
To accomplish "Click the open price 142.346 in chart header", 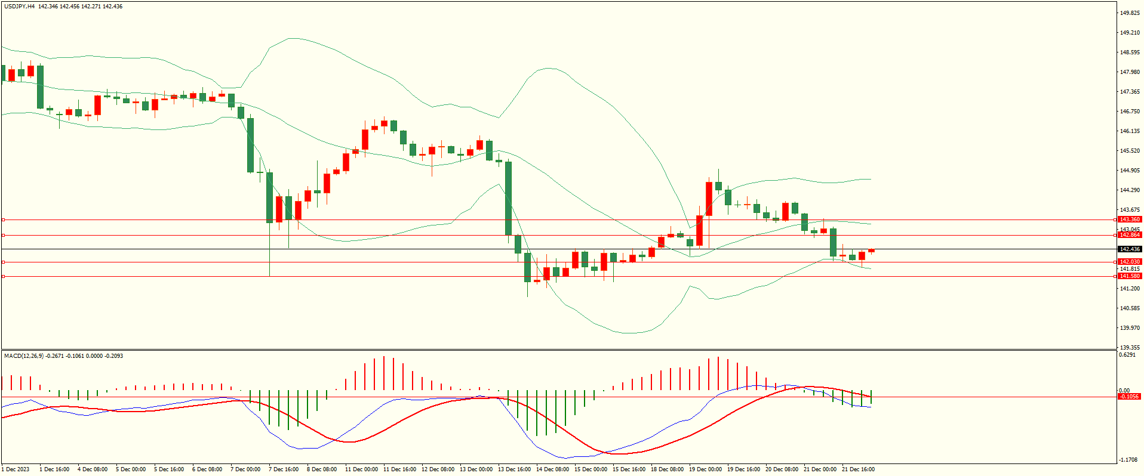I will tap(48, 7).
